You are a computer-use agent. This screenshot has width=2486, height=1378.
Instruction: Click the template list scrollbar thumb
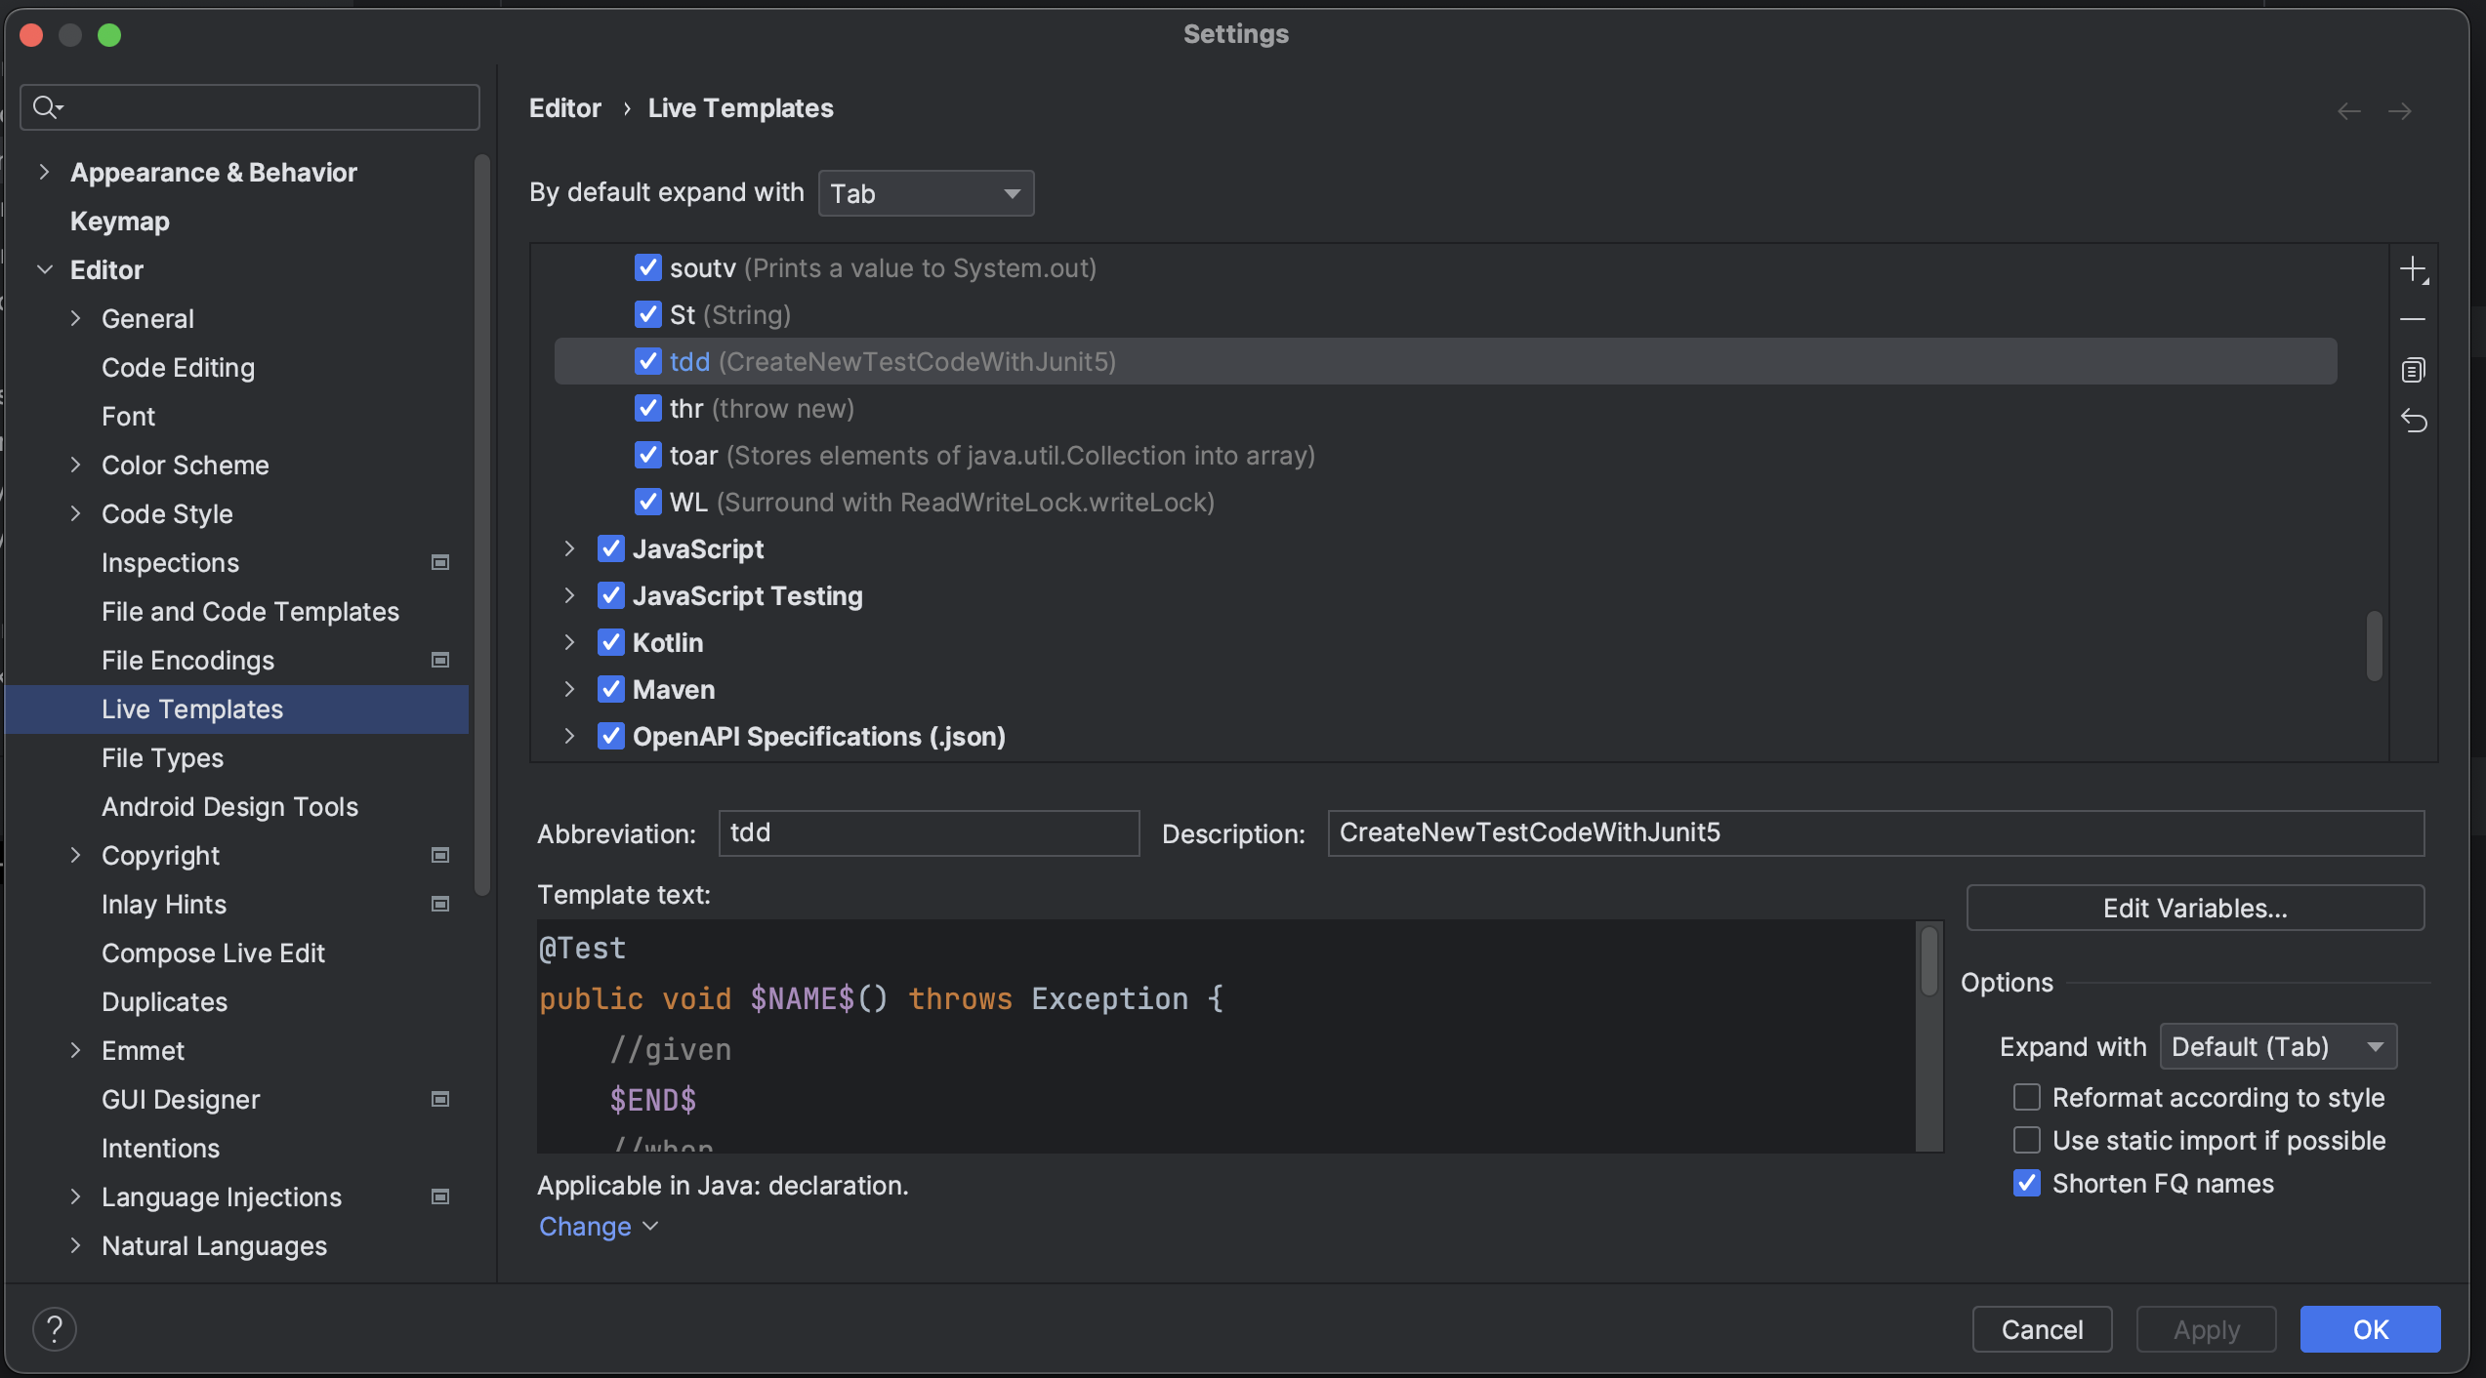point(2374,645)
